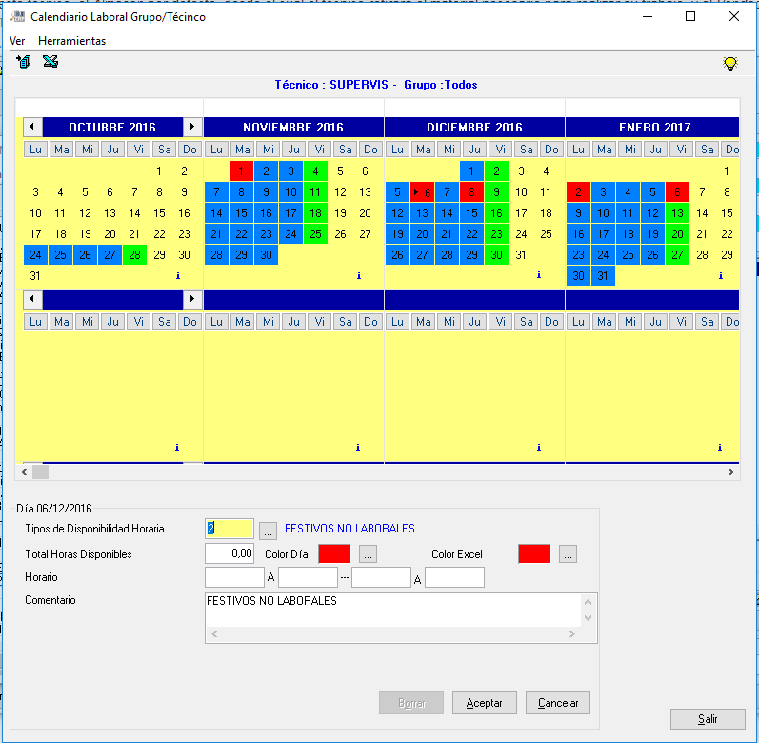This screenshot has width=759, height=743.
Task: Open the Herramientas menu
Action: pyautogui.click(x=72, y=41)
